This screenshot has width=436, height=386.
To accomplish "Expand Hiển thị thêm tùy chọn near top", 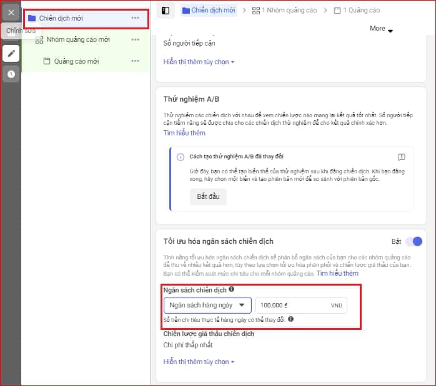I will pyautogui.click(x=199, y=62).
